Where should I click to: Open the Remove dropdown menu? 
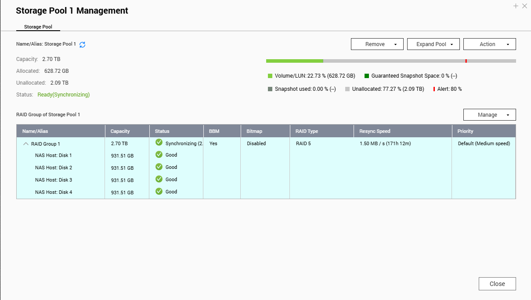377,44
